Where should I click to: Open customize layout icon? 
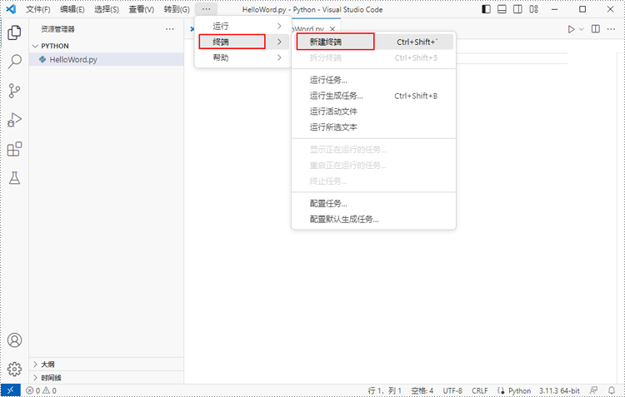pyautogui.click(x=533, y=9)
